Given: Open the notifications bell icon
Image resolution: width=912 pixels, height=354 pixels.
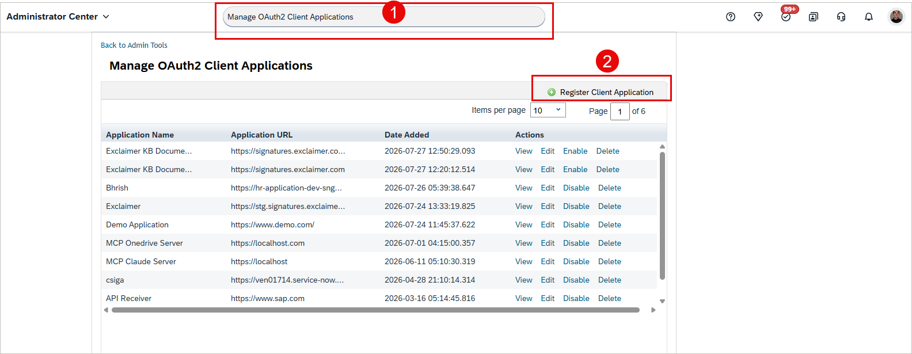Looking at the screenshot, I should pyautogui.click(x=869, y=17).
